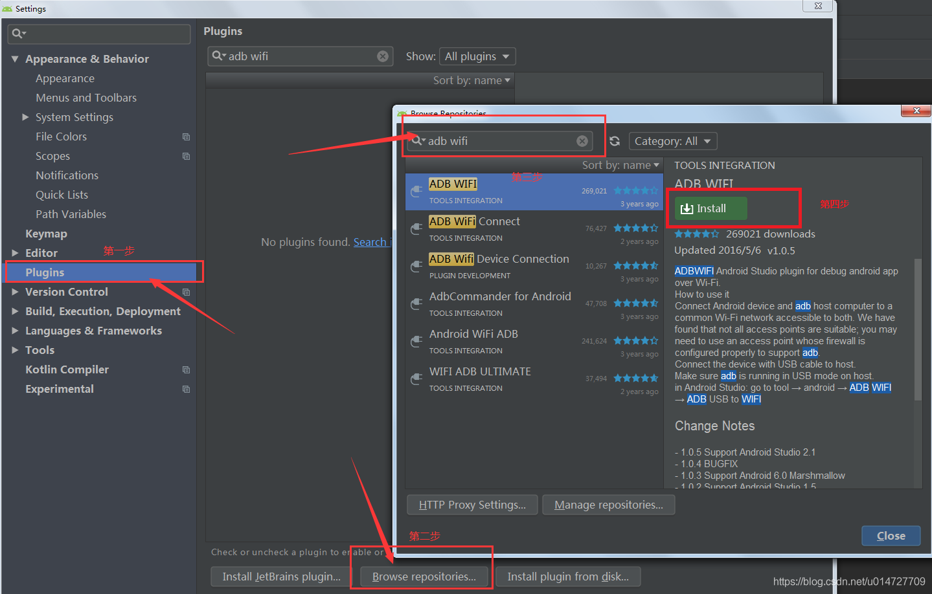The image size is (932, 594).
Task: Click the plug icon for WIFI ADB ULTIMATE
Action: (x=416, y=379)
